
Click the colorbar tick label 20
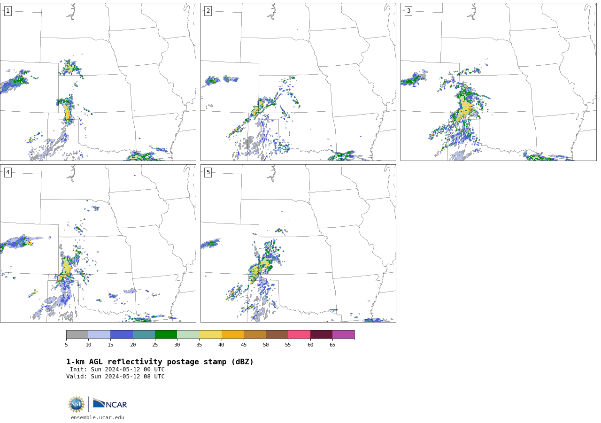pyautogui.click(x=133, y=345)
